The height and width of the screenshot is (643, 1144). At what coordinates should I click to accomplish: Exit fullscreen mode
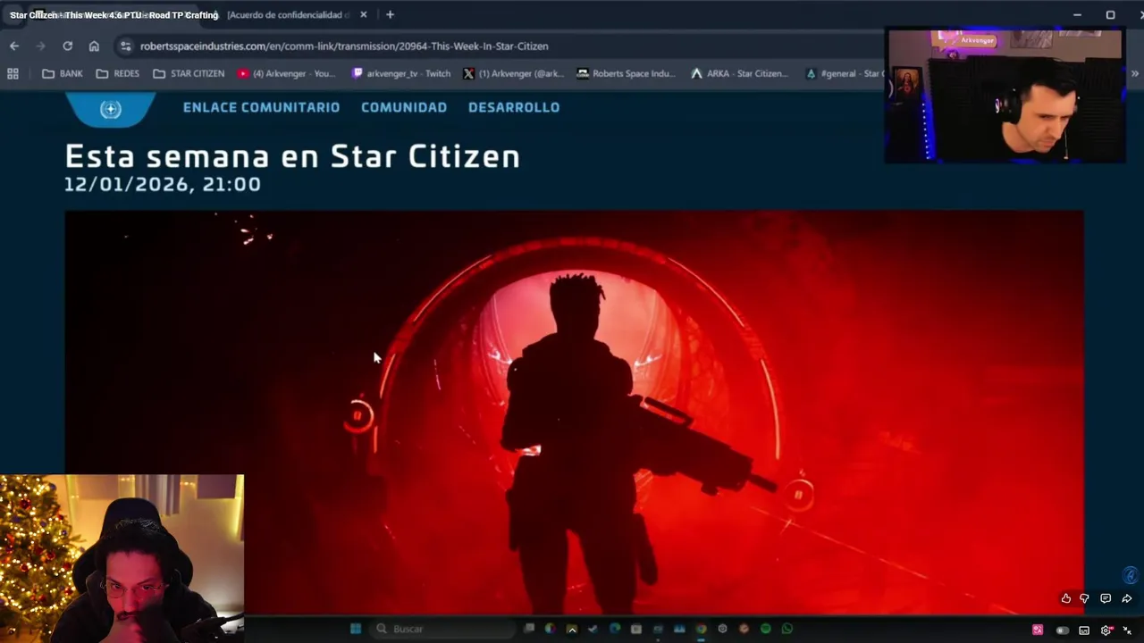[1127, 630]
